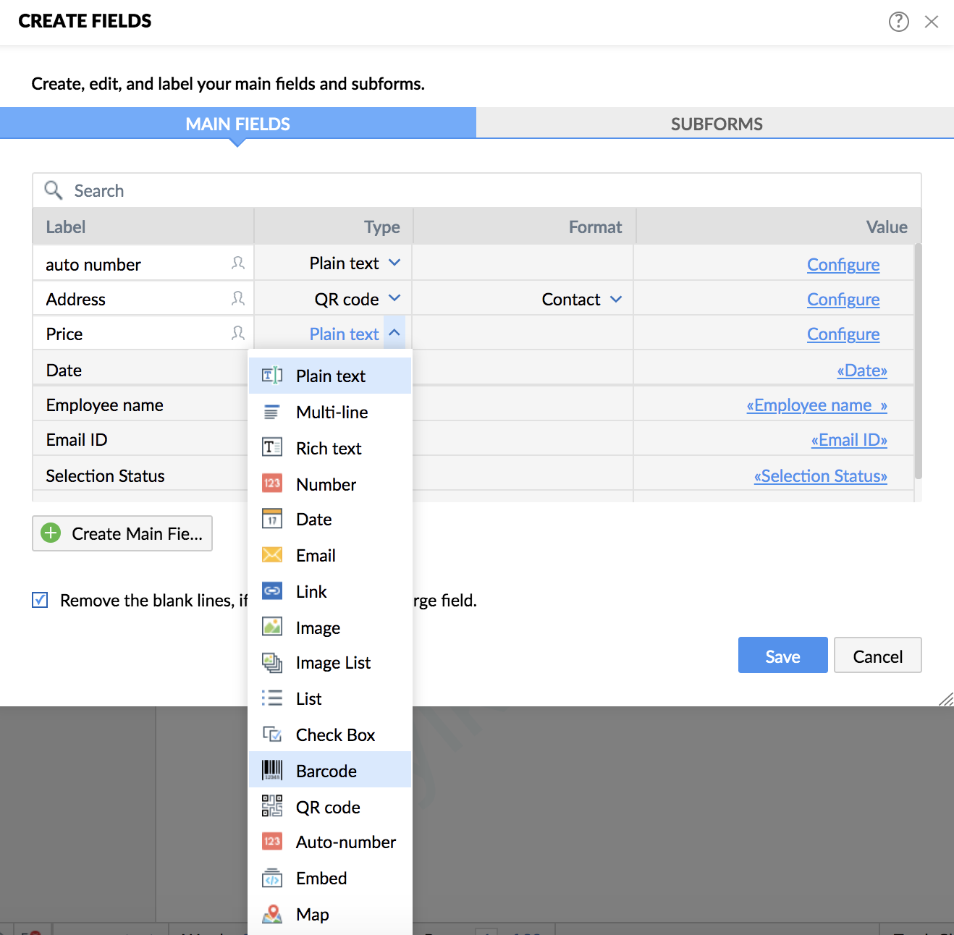Screen dimensions: 954x935
Task: Open type dropdown for Address row
Action: (x=394, y=298)
